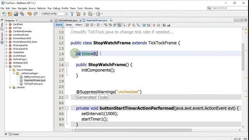Click the Build Project hammer icon

coord(72,14)
